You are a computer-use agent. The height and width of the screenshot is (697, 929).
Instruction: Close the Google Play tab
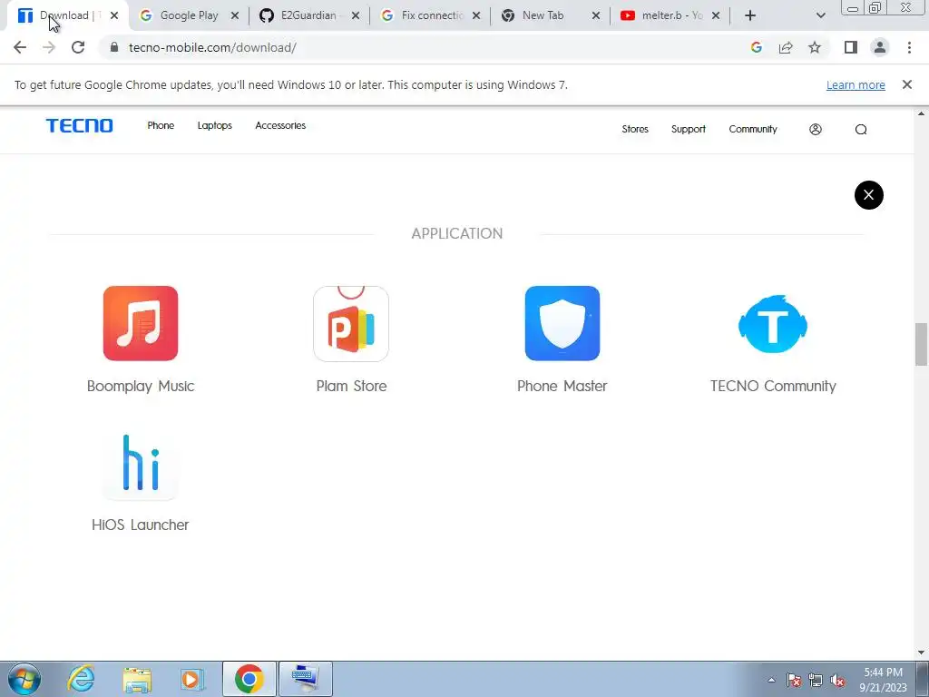click(x=235, y=16)
